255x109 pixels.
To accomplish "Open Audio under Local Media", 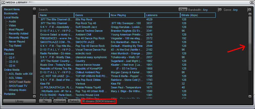I will 12,21.
